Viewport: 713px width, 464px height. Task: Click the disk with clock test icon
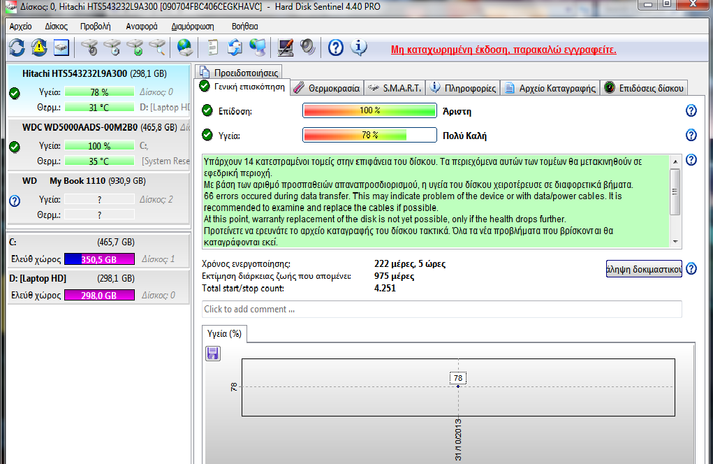112,48
